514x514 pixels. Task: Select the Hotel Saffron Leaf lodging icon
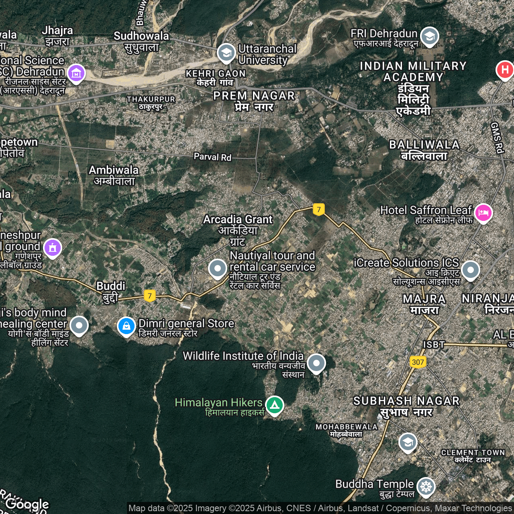[483, 212]
